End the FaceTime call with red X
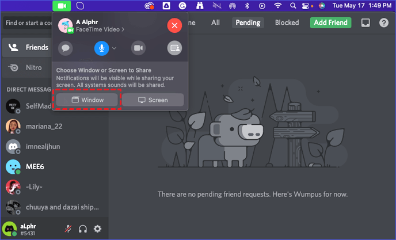Screen dimensions: 396x240 click(x=174, y=25)
